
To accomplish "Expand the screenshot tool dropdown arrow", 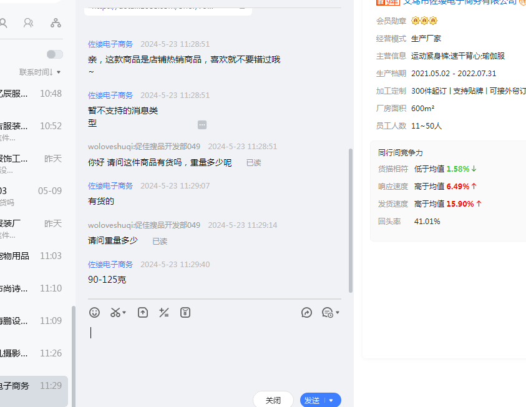I will [124, 313].
